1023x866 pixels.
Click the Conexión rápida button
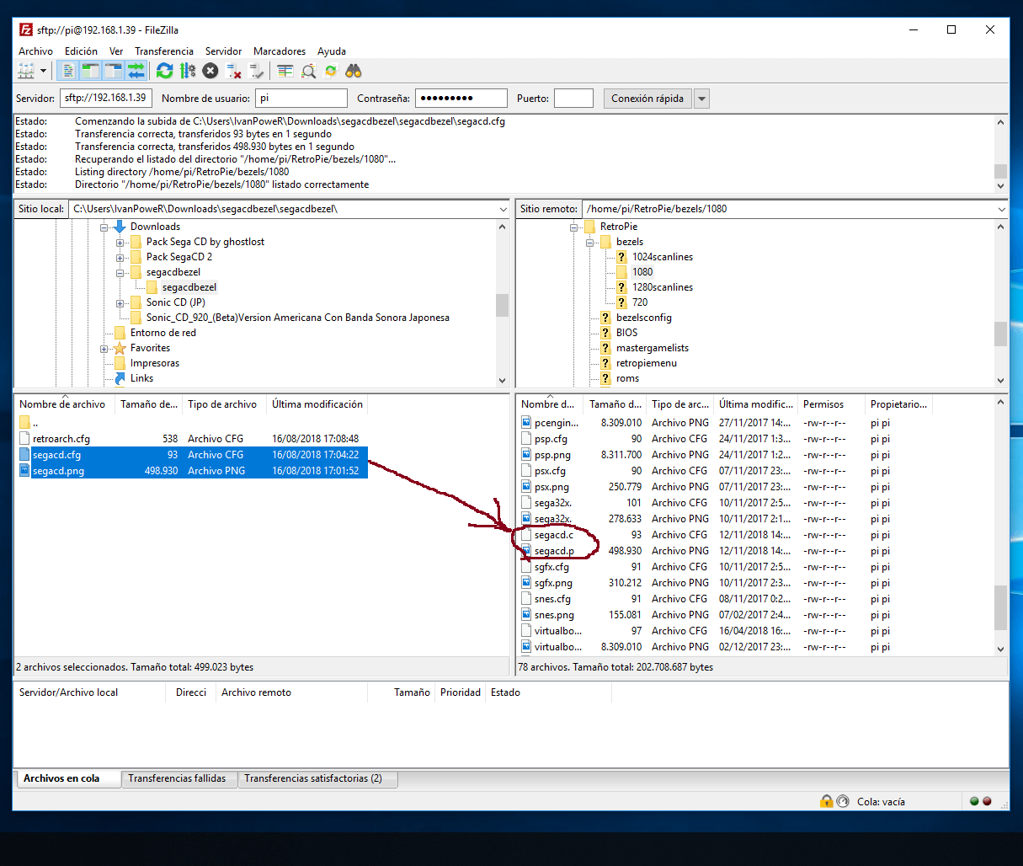(647, 99)
